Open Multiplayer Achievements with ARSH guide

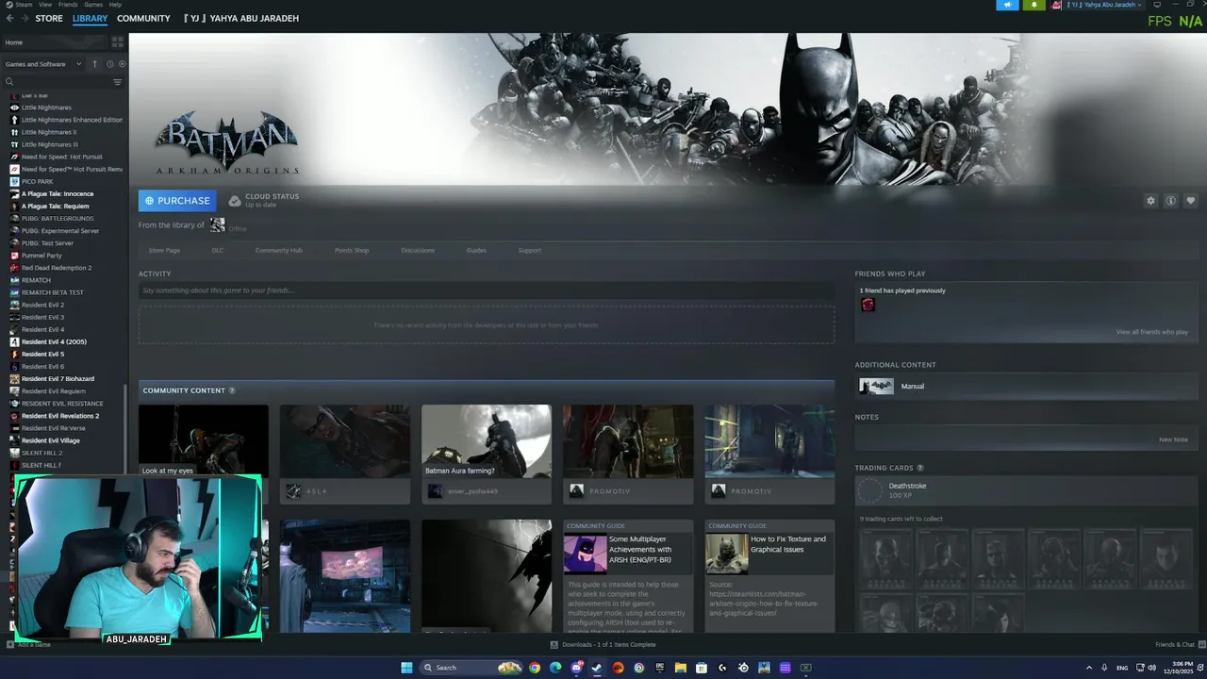pos(628,575)
